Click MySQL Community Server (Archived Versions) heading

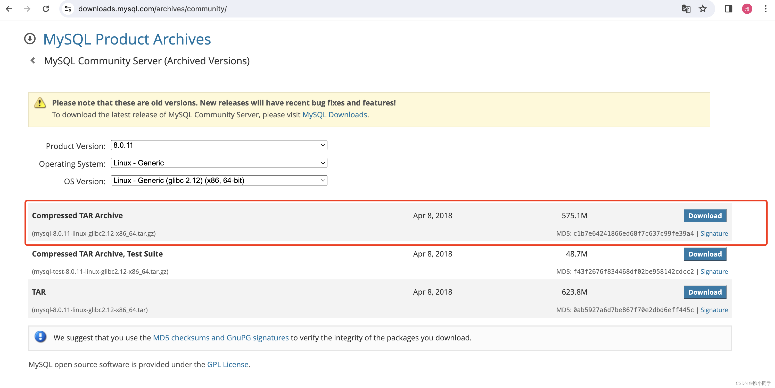[x=147, y=61]
